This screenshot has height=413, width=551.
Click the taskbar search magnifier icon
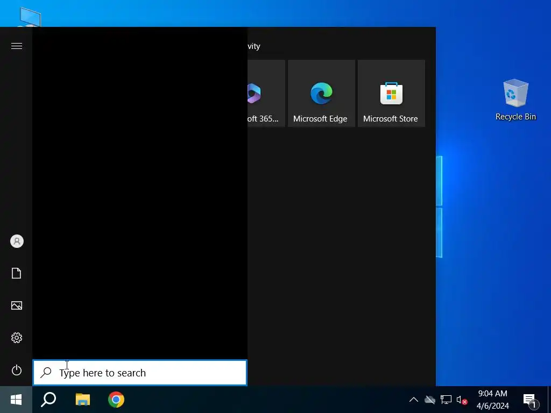point(48,400)
